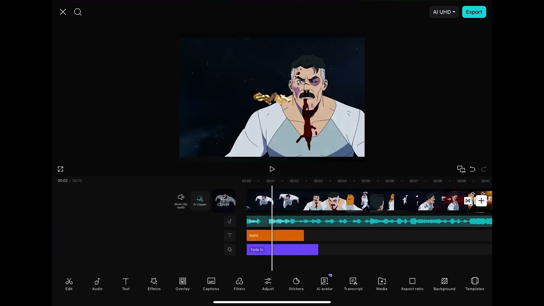Screen dimensions: 544x306
Task: Open the Transcript tool
Action: [353, 284]
